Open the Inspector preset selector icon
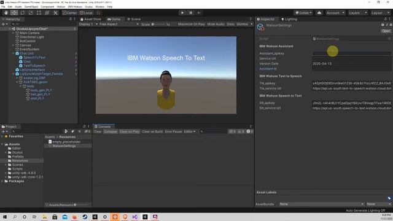Viewport: 393px width, 221px height. pos(387,25)
